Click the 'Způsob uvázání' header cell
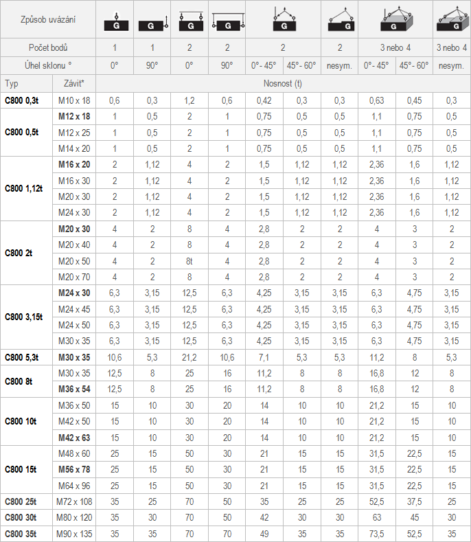471x542 pixels. pos(48,20)
